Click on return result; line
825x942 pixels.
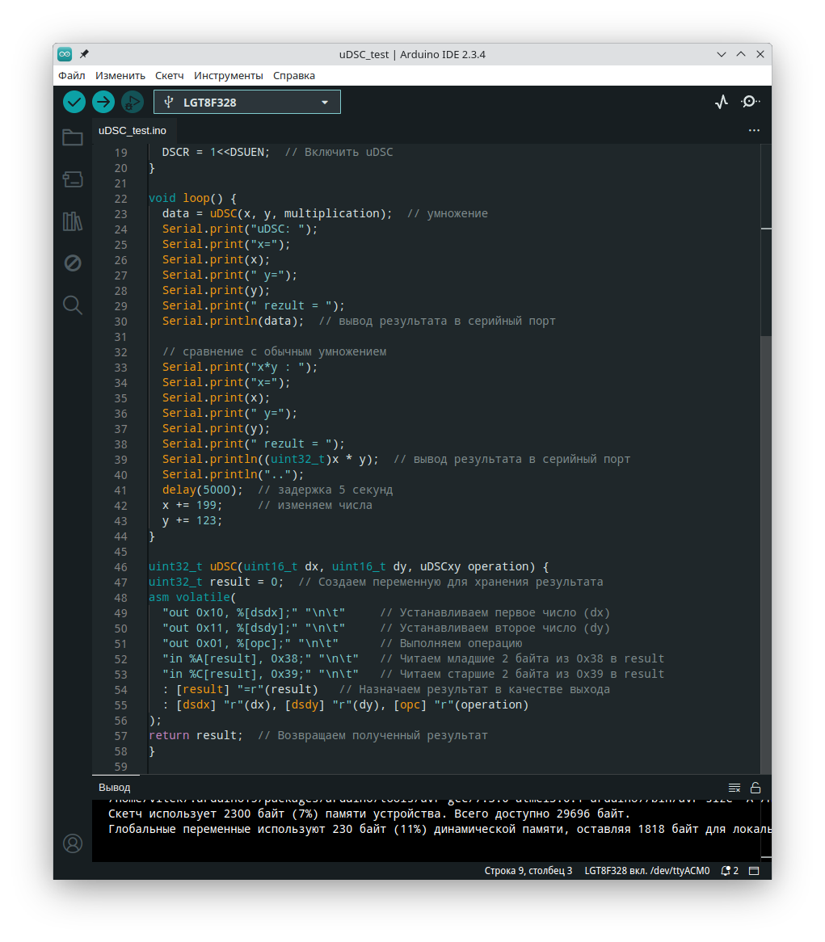coord(196,735)
